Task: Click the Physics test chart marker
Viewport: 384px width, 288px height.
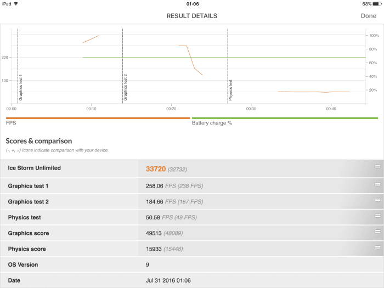Action: tap(230, 90)
